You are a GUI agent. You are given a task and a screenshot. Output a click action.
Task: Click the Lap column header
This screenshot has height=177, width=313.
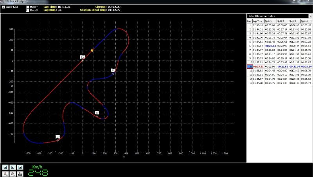(250, 21)
